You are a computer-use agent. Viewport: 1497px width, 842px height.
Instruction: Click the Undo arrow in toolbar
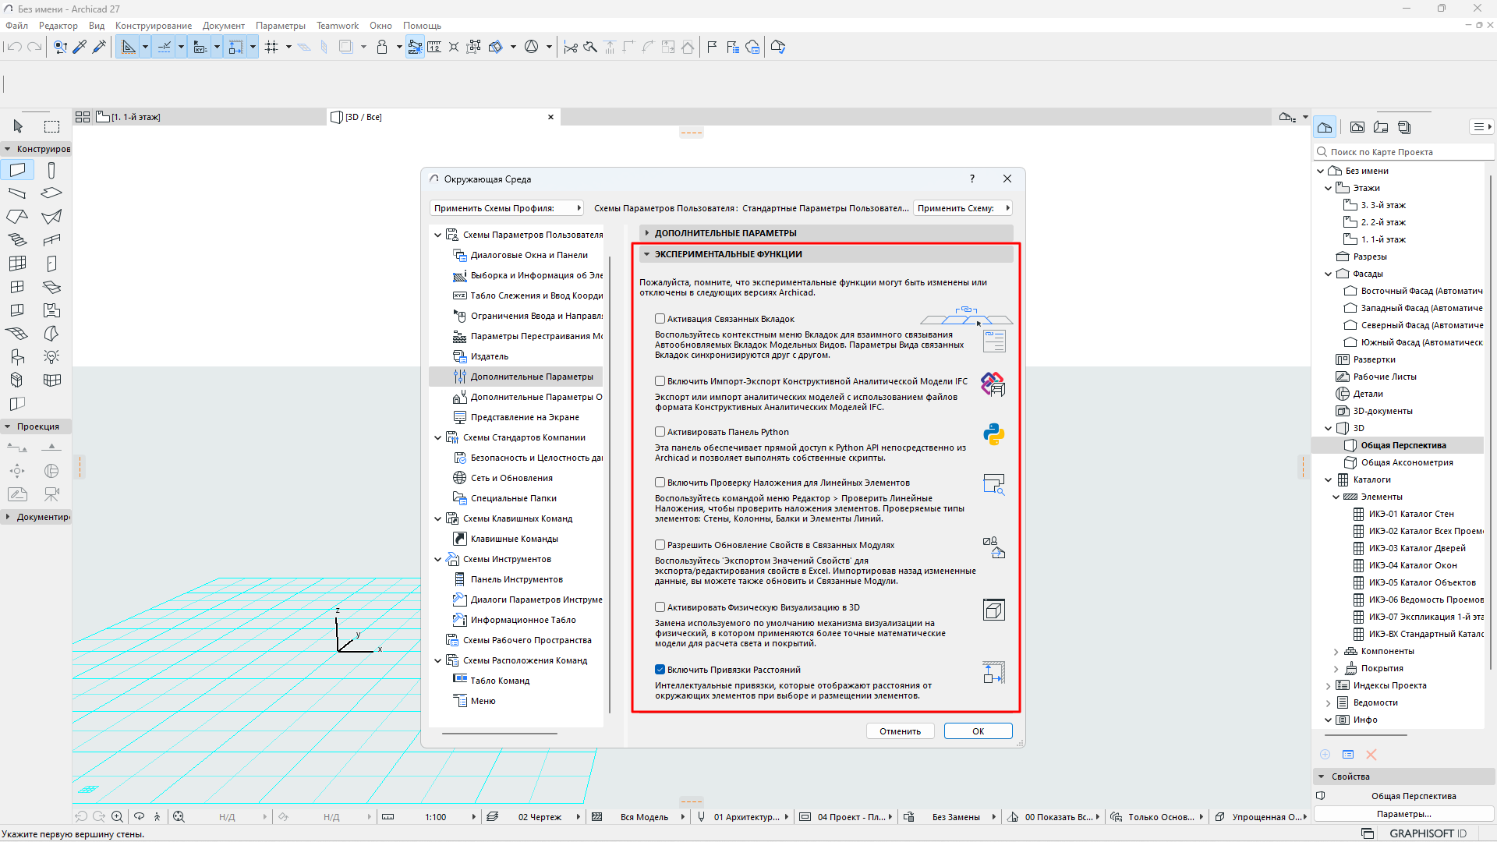click(x=14, y=47)
